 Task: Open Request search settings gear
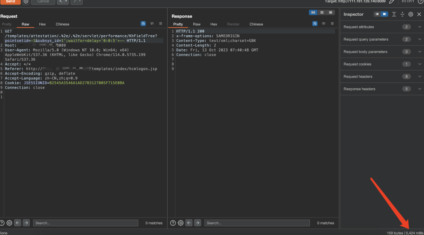[x=10, y=223]
